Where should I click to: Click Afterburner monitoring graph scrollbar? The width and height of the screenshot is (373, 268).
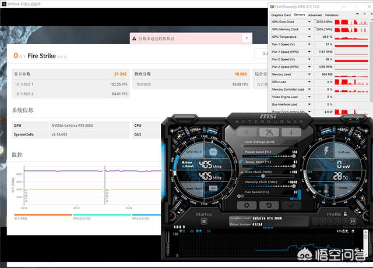[x=366, y=244]
